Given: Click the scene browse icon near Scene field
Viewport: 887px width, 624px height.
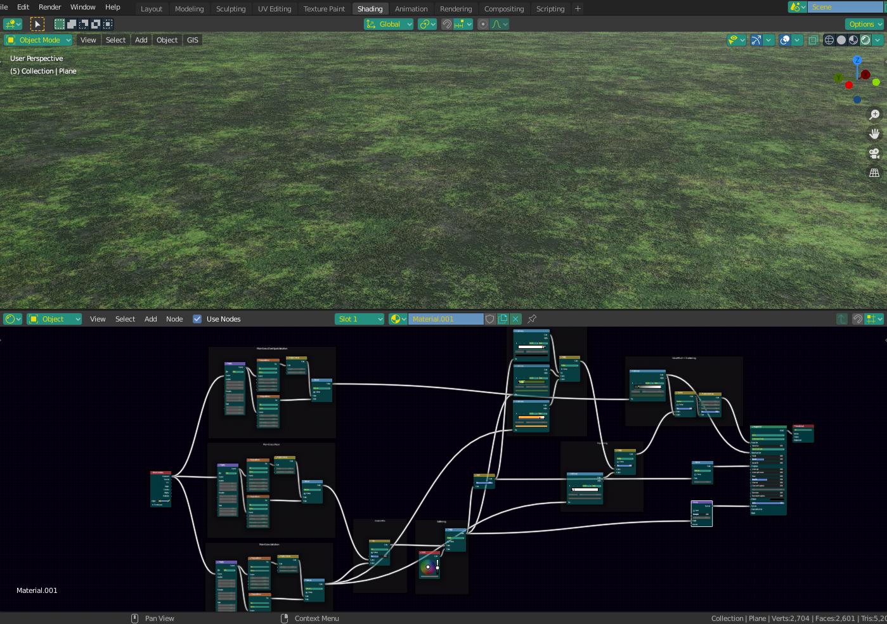Looking at the screenshot, I should point(798,7).
